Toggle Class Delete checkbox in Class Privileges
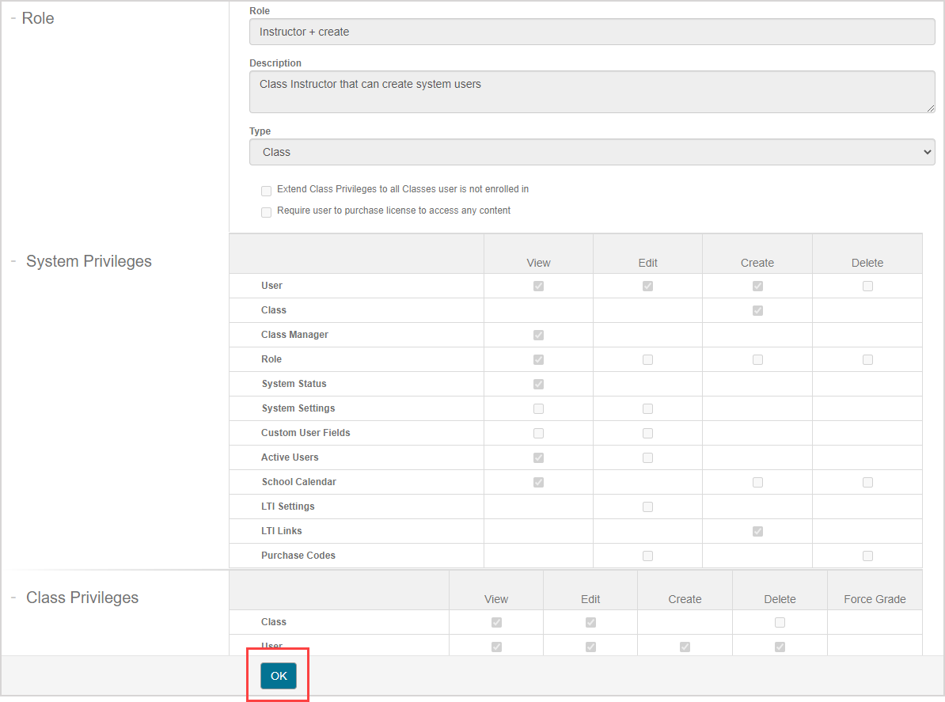This screenshot has height=702, width=945. coord(780,622)
